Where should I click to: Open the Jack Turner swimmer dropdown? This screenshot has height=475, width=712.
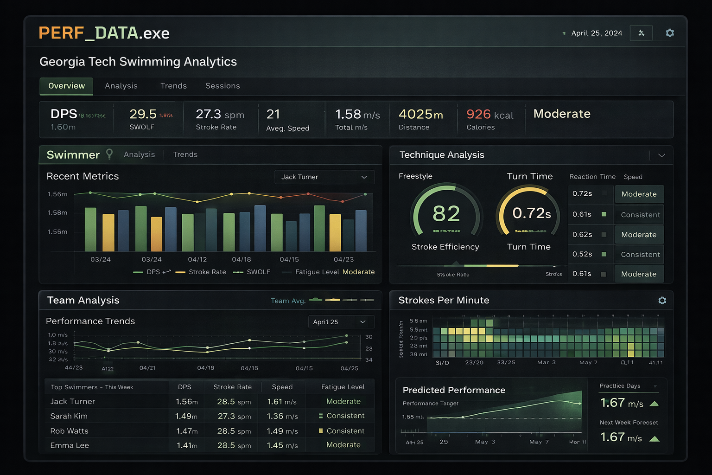[324, 177]
